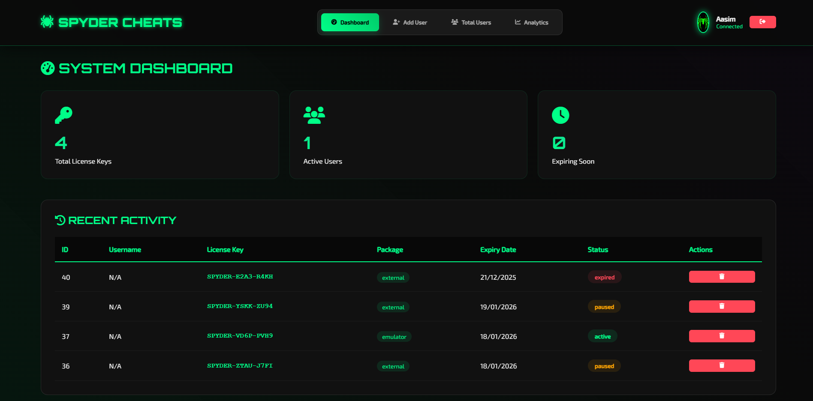Click the paused status badge on row 39
This screenshot has height=401, width=813.
(x=604, y=307)
